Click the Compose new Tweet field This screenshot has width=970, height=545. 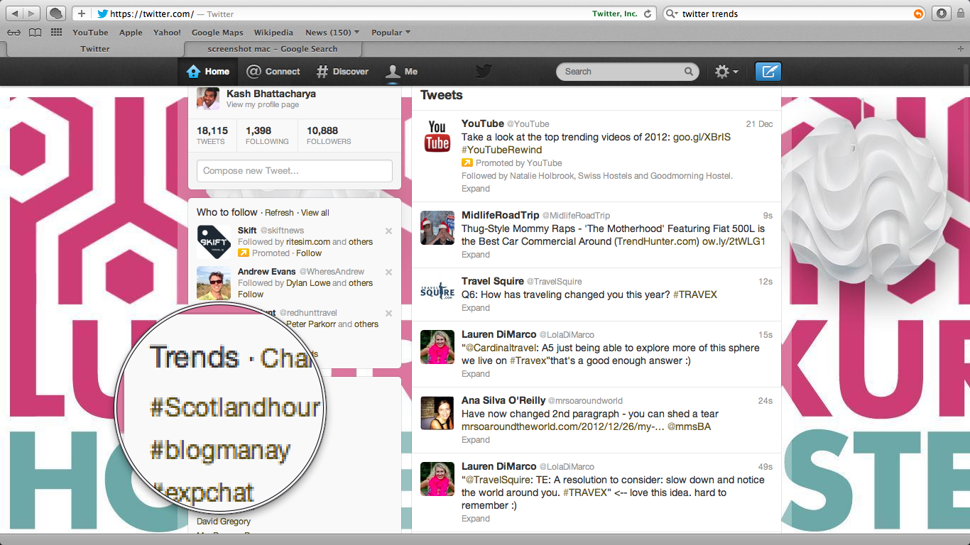[295, 171]
